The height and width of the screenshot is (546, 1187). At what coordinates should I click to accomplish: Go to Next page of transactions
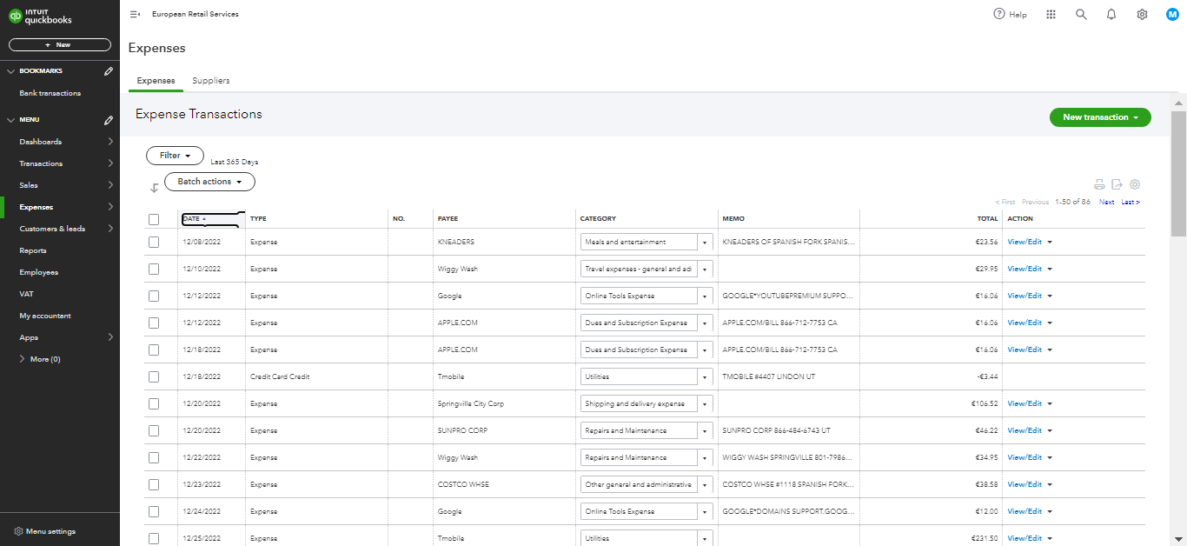1106,203
